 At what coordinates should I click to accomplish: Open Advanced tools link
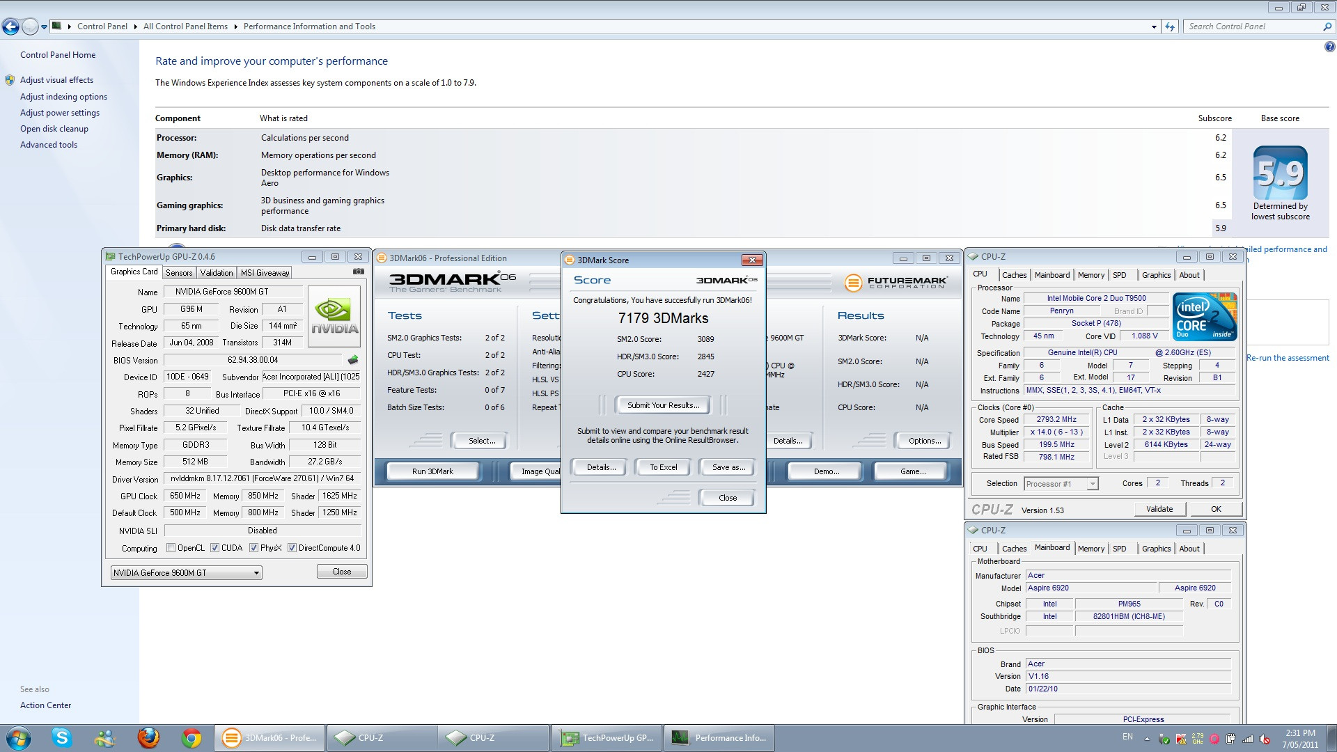coord(49,145)
